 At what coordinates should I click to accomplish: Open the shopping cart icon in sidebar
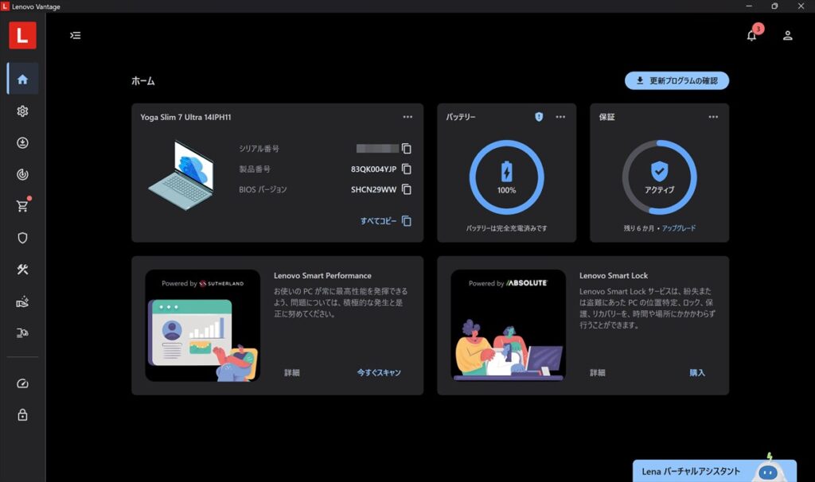tap(22, 206)
